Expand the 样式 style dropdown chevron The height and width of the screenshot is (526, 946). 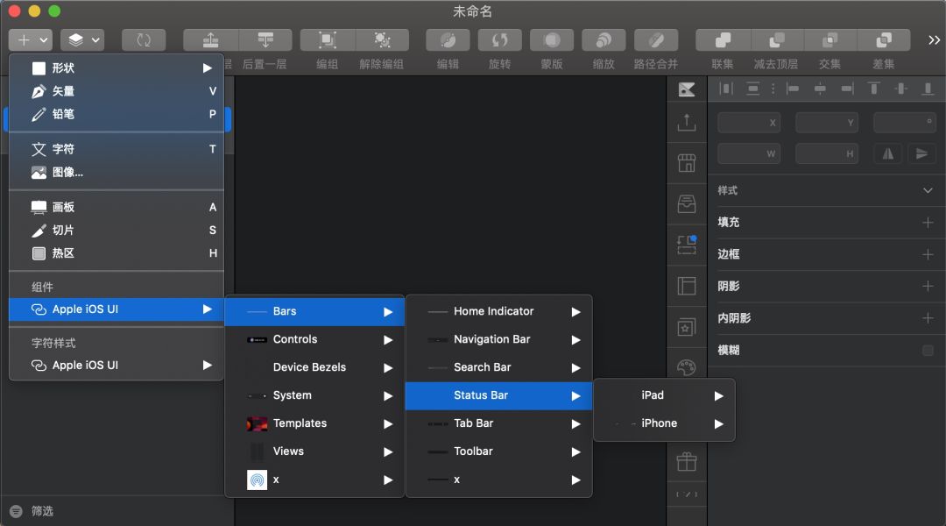(x=928, y=190)
